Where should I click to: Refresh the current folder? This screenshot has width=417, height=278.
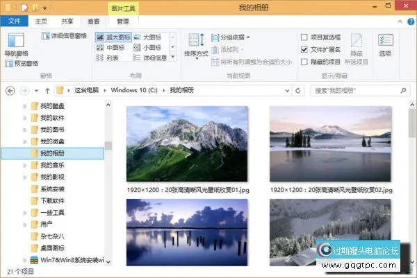[298, 91]
